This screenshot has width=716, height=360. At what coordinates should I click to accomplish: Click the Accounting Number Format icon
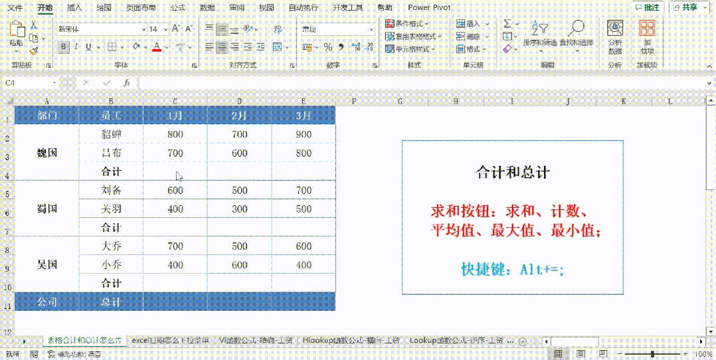coord(306,46)
